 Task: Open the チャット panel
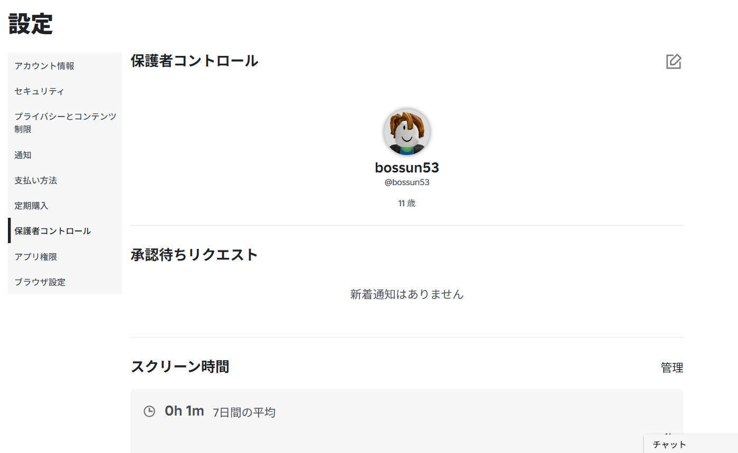coord(669,445)
